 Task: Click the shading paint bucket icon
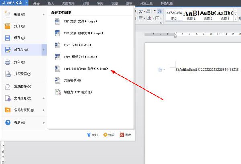[x=149, y=18]
